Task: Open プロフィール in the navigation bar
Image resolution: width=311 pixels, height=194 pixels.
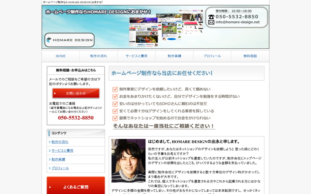Action: [212, 56]
